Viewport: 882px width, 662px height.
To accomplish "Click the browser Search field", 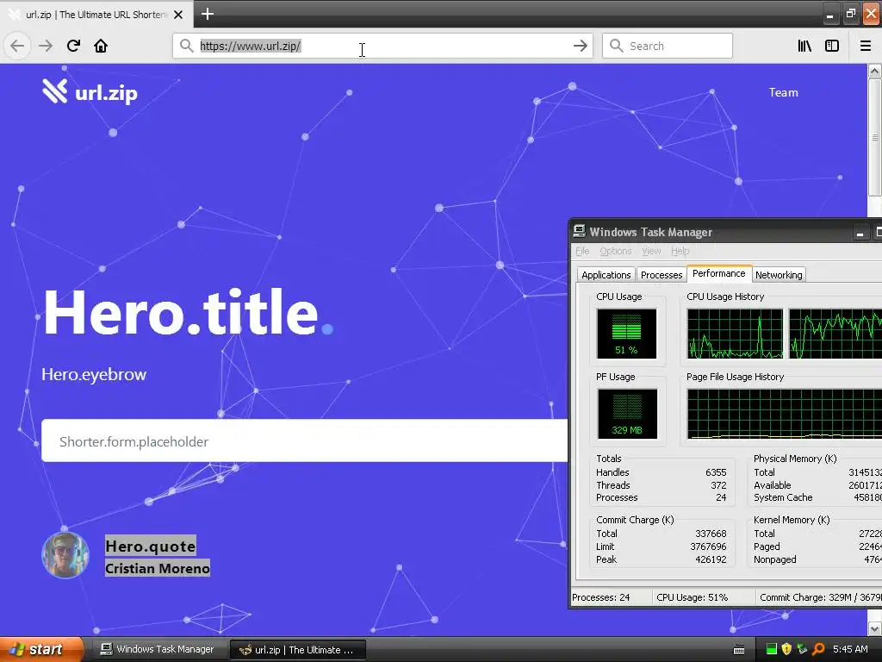I will point(668,46).
